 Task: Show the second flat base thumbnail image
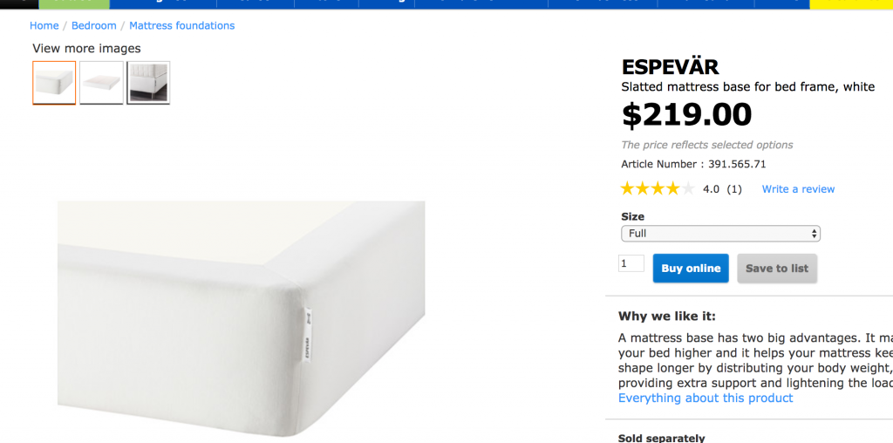101,83
